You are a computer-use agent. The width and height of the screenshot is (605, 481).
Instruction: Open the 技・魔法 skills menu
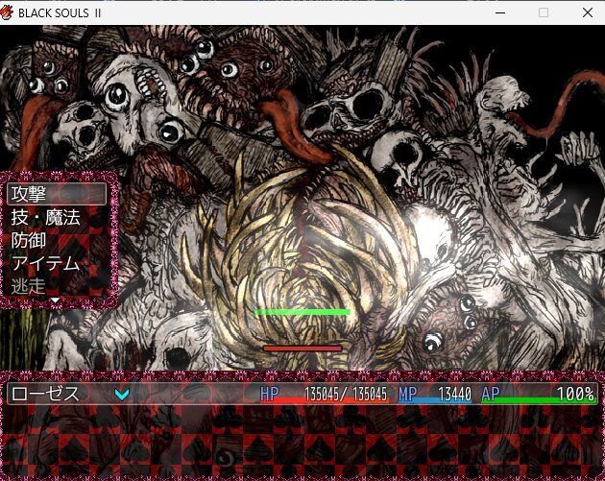pyautogui.click(x=45, y=217)
